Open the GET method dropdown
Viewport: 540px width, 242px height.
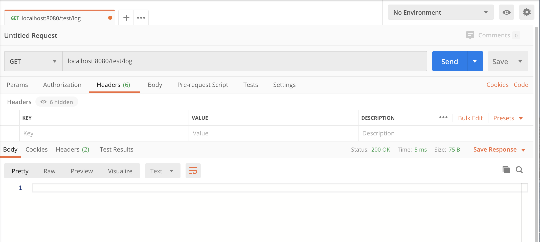33,61
